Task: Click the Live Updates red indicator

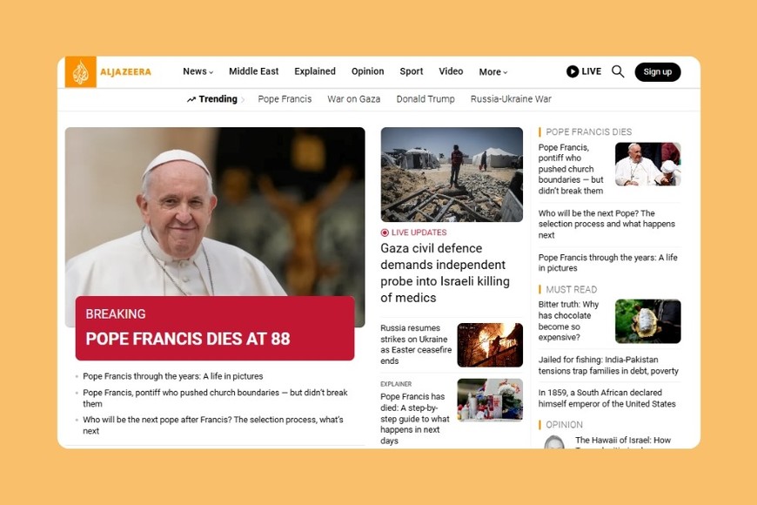Action: (385, 232)
